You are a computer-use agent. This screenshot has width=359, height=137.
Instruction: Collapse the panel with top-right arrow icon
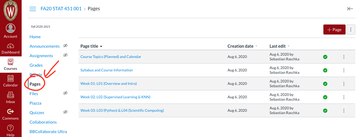click(350, 9)
